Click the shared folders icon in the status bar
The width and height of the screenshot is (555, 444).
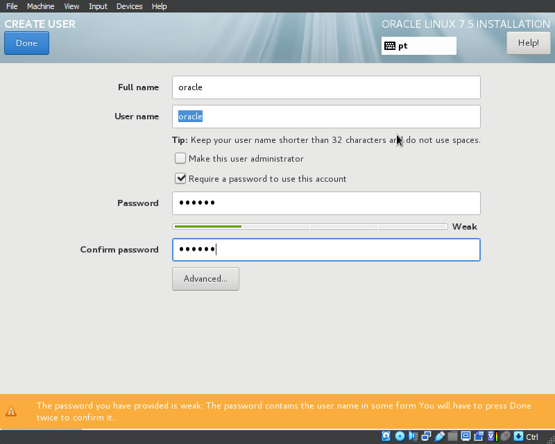[x=452, y=436]
